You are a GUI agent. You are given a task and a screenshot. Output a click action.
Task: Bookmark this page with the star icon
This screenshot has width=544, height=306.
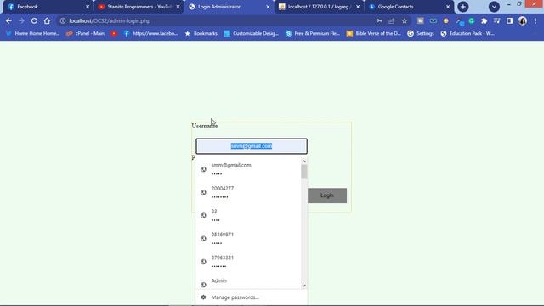(405, 20)
